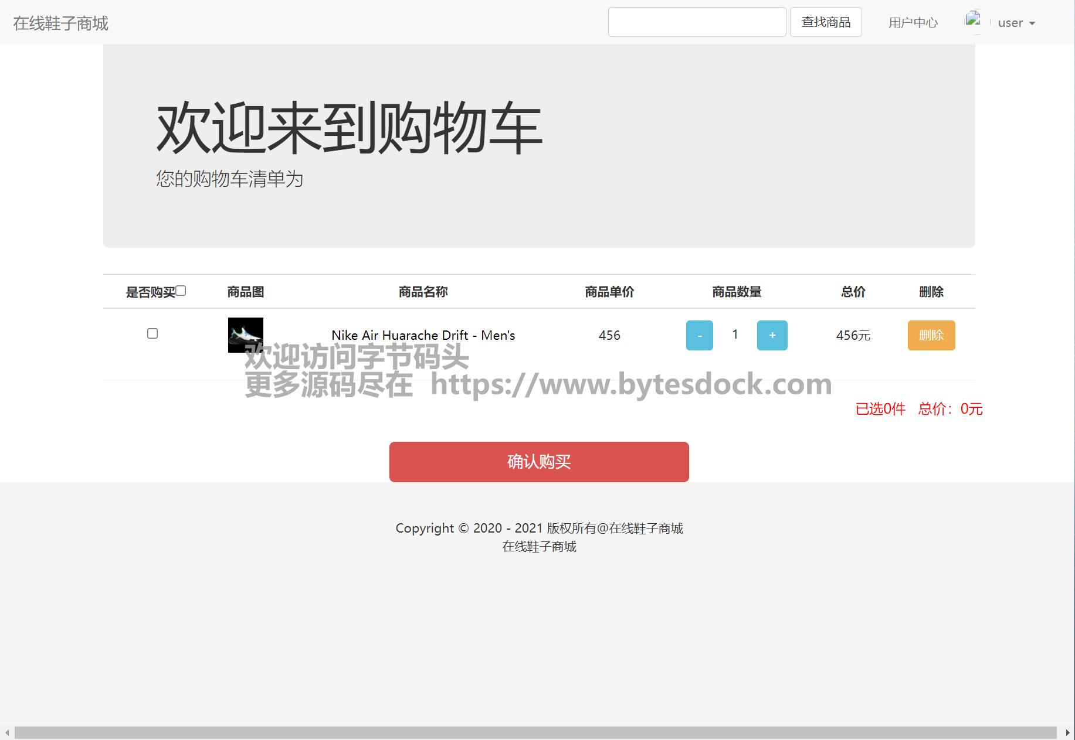Screen dimensions: 1075x740
Task: Increase shoe quantity with plus button
Action: (772, 335)
